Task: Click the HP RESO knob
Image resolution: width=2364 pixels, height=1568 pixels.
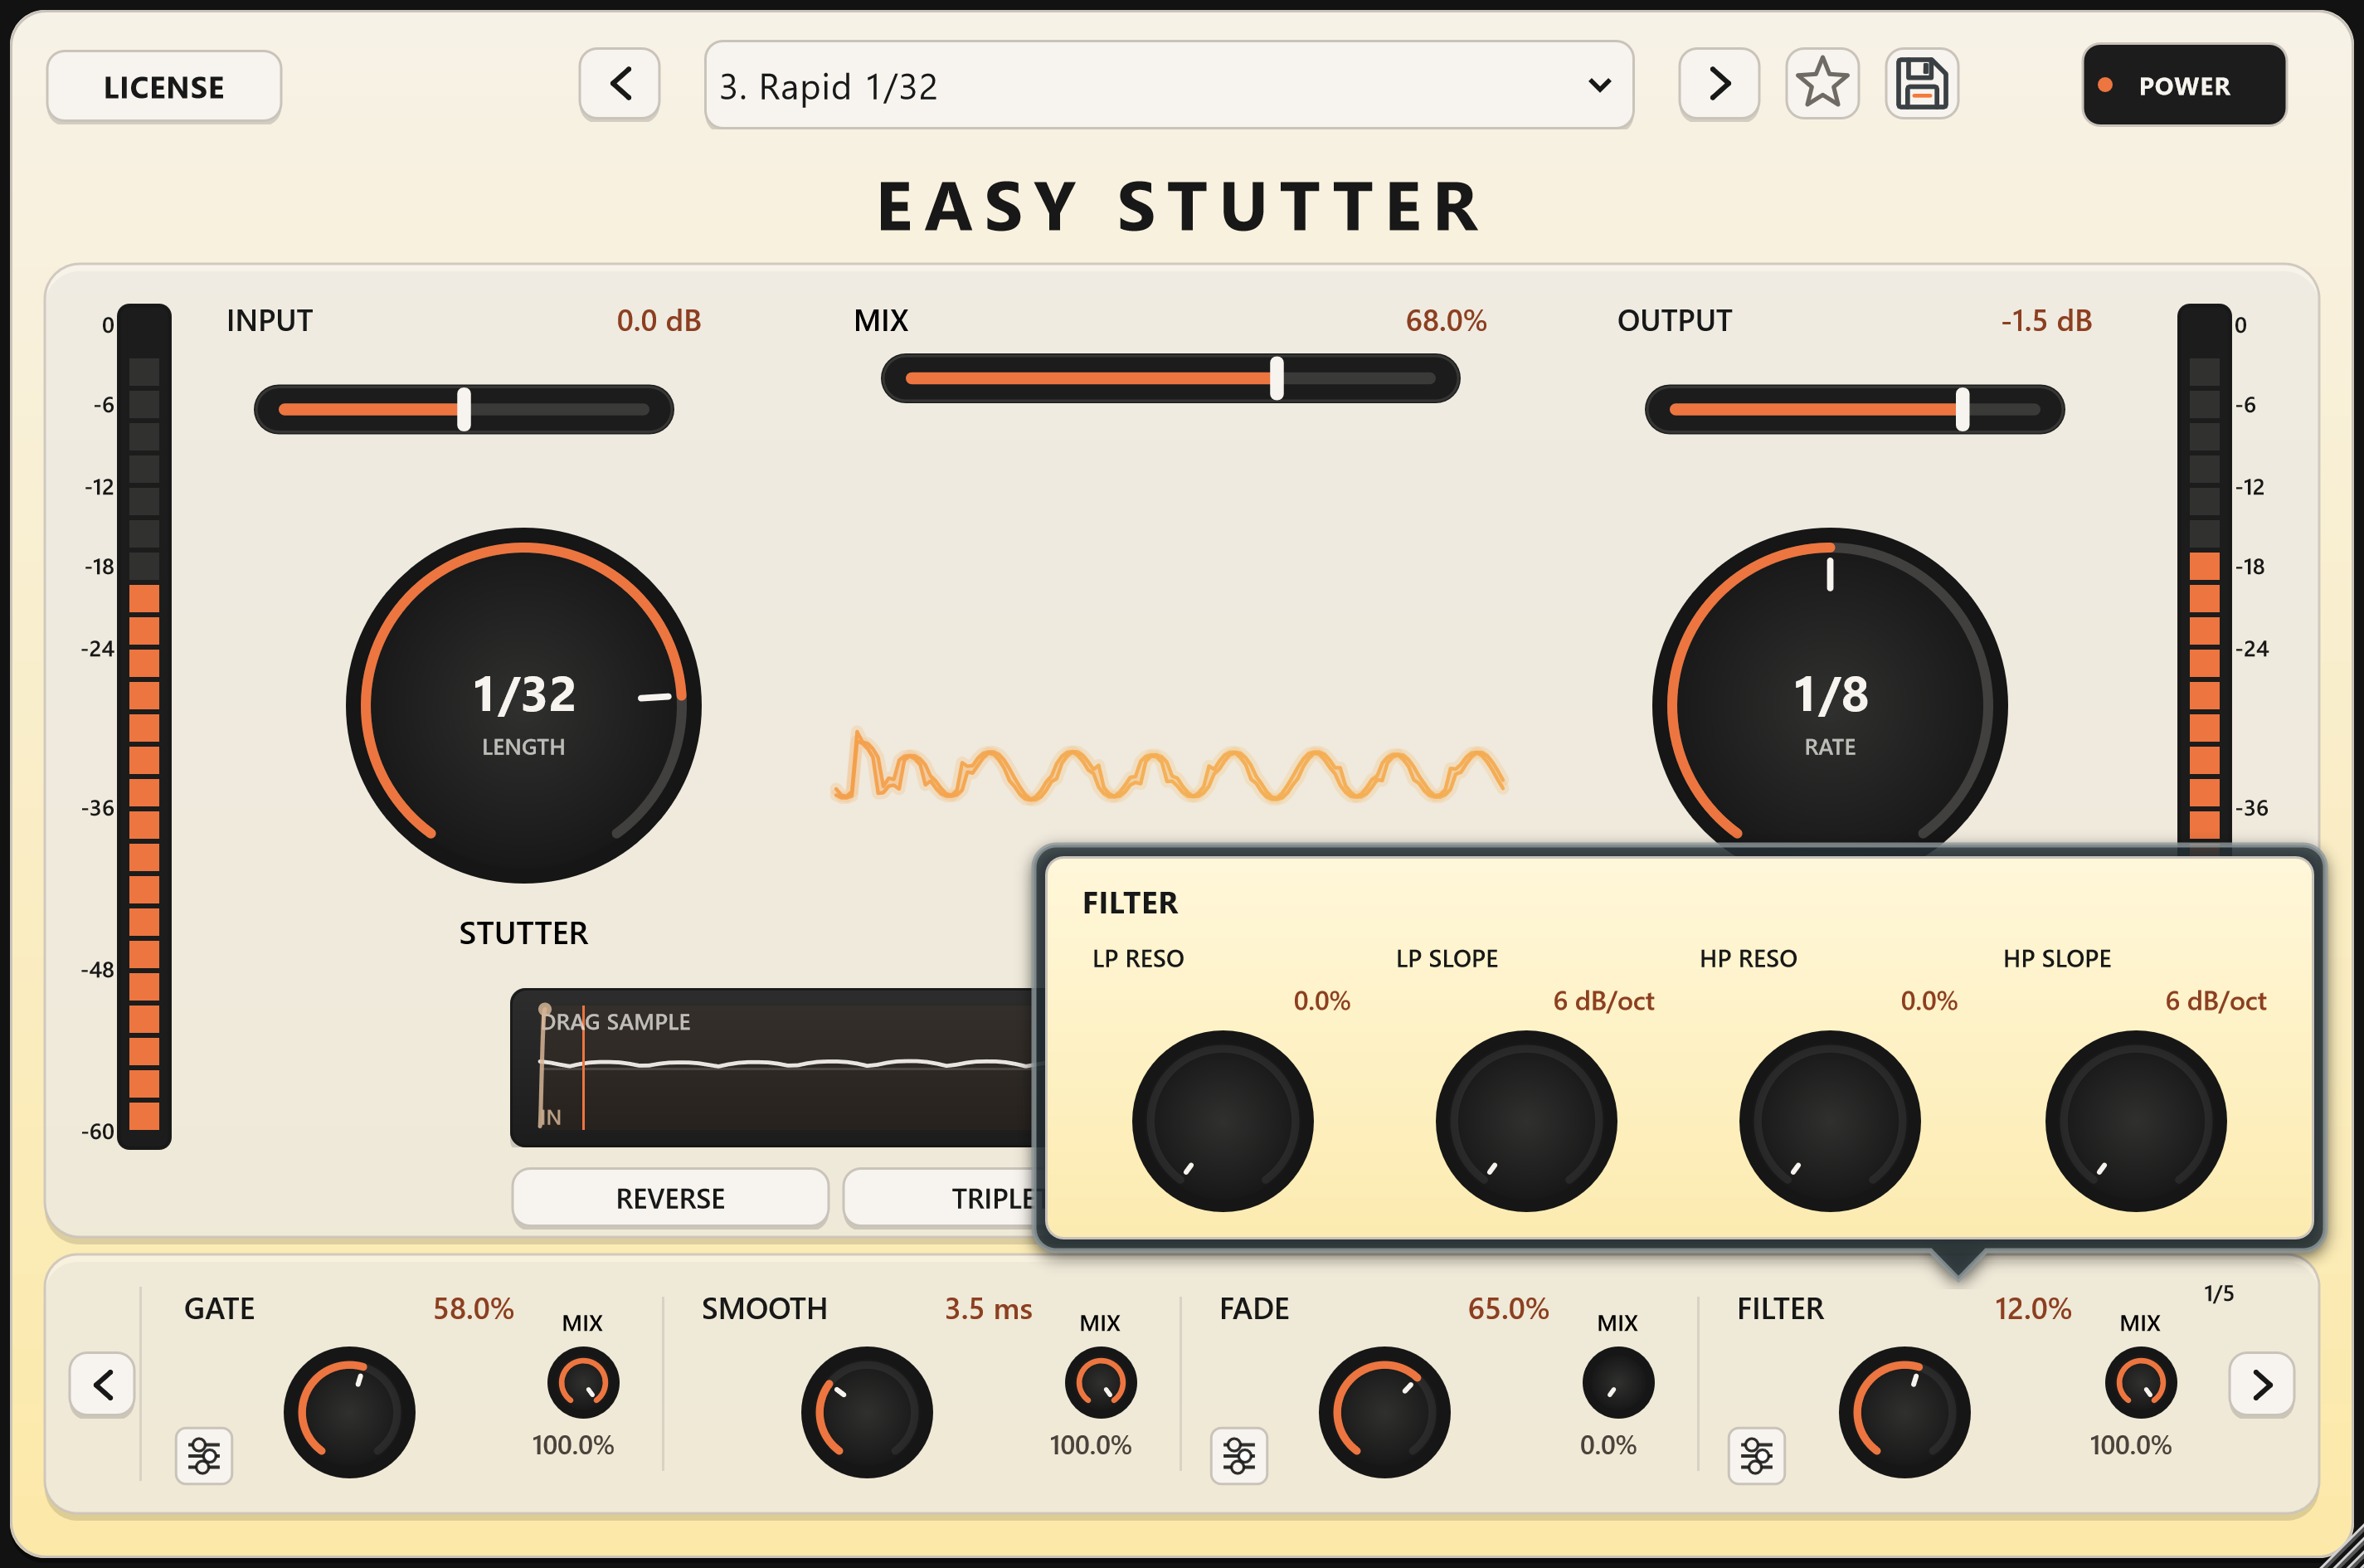Action: [1829, 1121]
